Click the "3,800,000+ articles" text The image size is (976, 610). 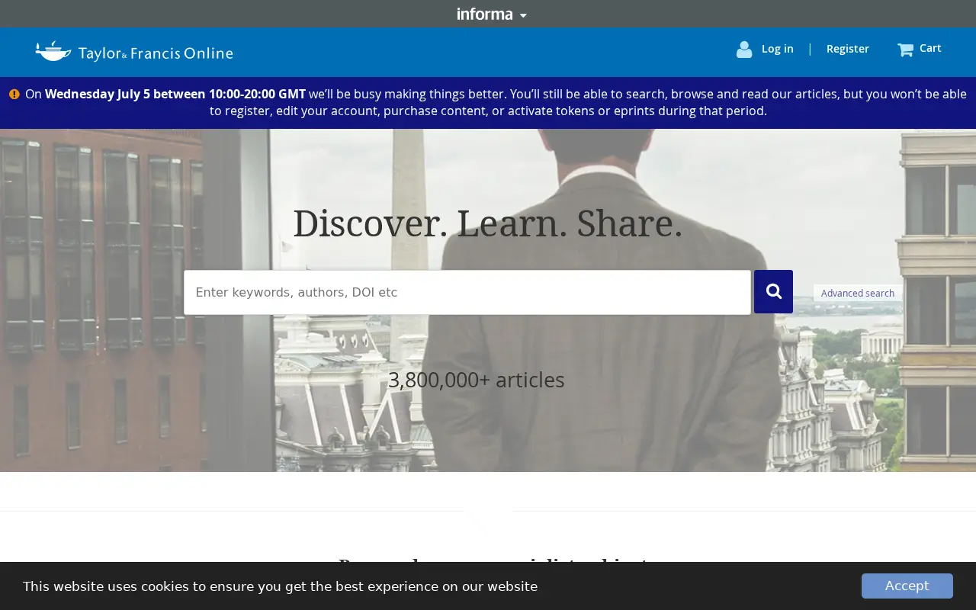tap(477, 380)
